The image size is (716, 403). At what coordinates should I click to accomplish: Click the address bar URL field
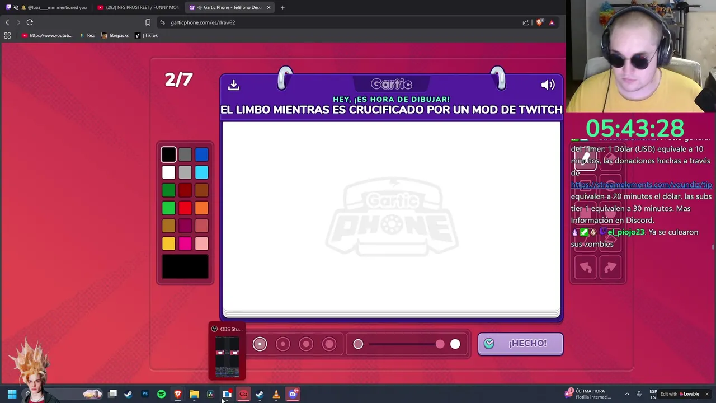336,22
